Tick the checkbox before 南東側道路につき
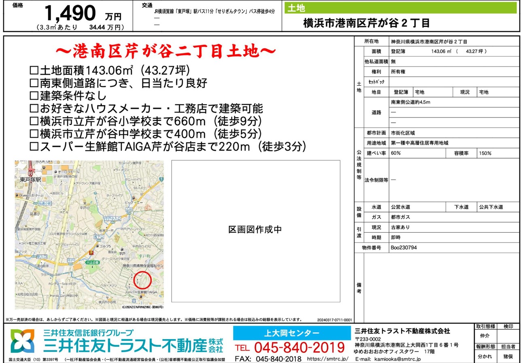This screenshot has width=521, height=363. coord(34,83)
